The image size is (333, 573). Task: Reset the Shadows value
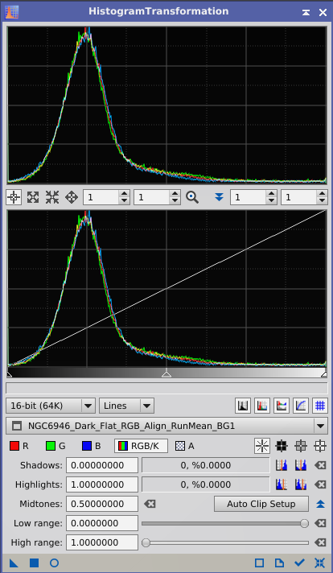pos(320,465)
